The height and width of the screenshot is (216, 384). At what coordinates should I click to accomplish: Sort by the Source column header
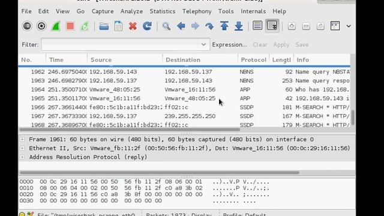(125, 60)
